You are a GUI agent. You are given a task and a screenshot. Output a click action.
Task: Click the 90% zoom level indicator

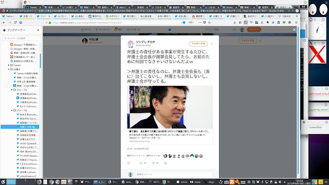(x=191, y=23)
